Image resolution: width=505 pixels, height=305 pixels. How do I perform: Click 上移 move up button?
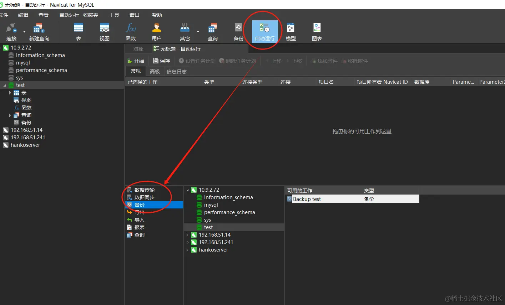[273, 61]
